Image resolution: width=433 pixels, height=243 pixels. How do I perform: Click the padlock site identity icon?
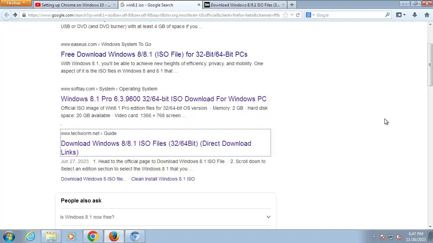tap(24, 15)
